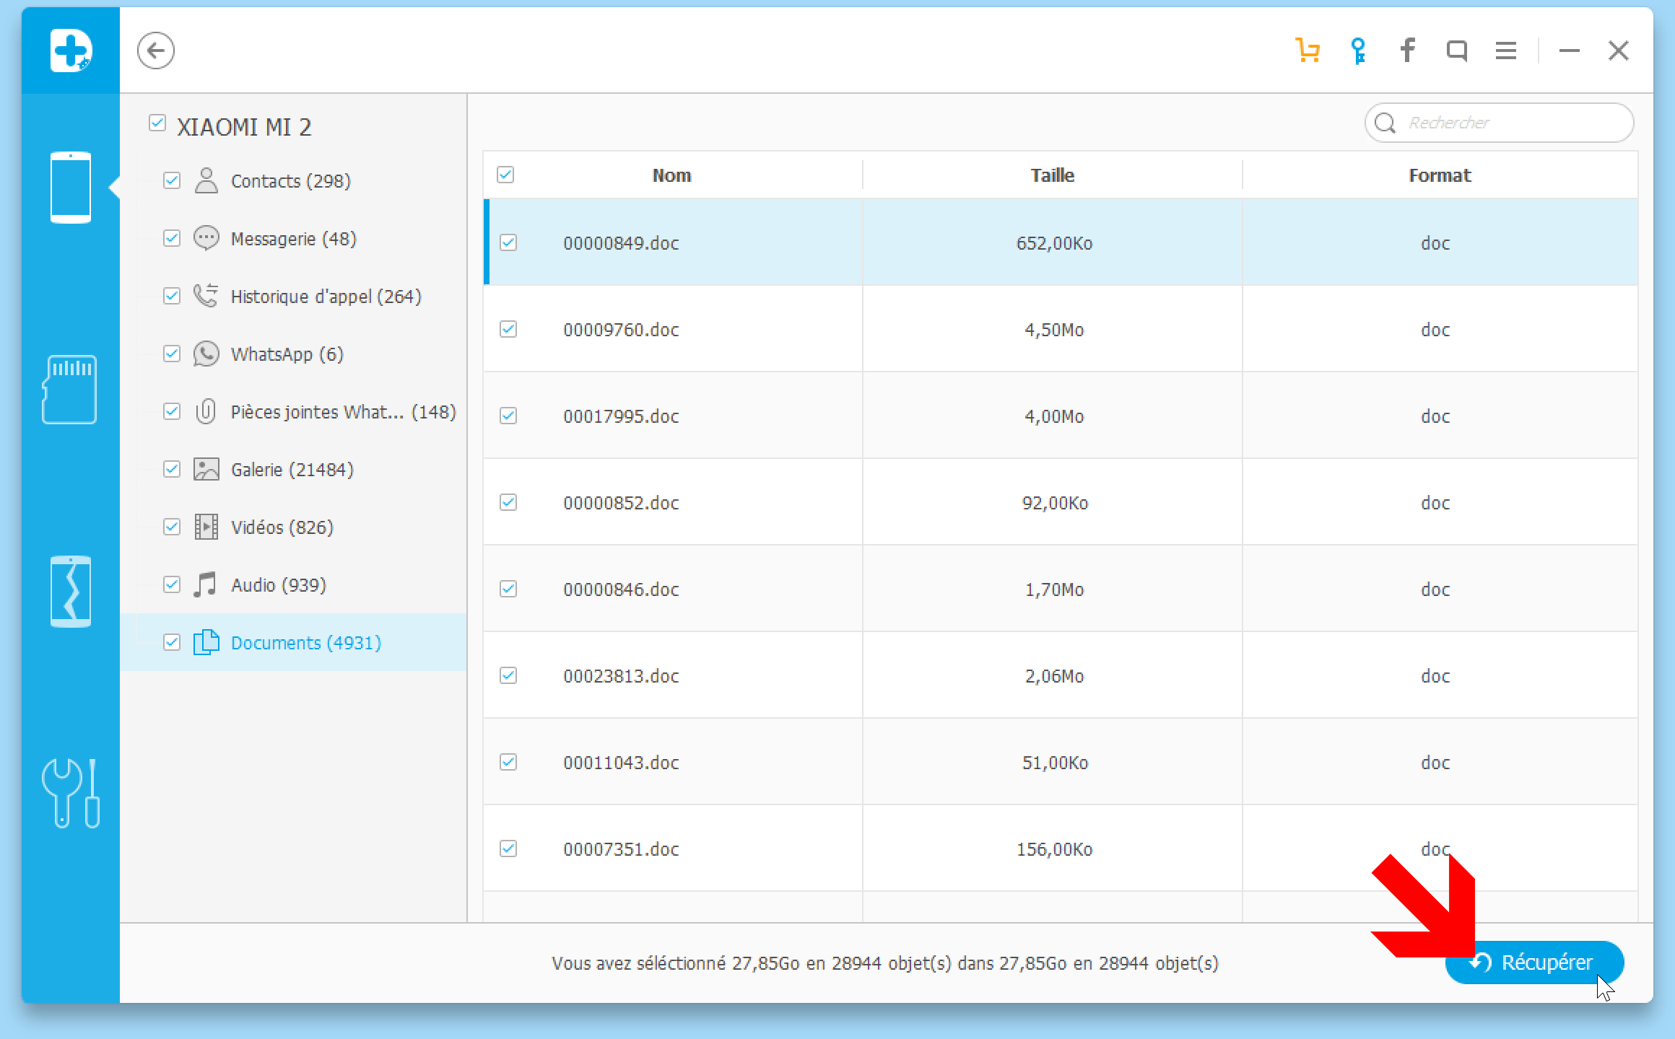Toggle the XIAOMI MI 2 checkbox
Viewport: 1675px width, 1039px height.
coord(157,123)
